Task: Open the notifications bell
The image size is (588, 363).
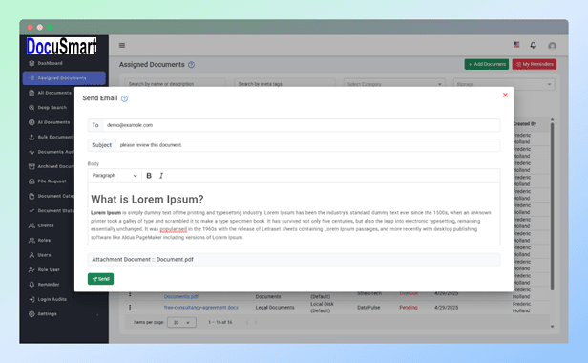Action: [x=533, y=46]
